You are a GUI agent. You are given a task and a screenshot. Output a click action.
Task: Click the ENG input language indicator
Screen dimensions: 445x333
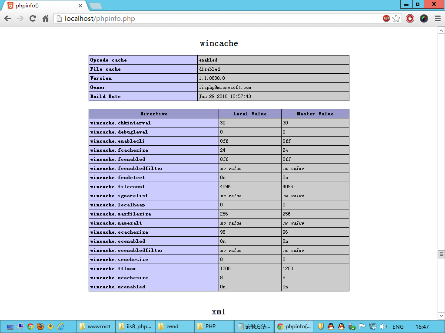[x=398, y=327]
